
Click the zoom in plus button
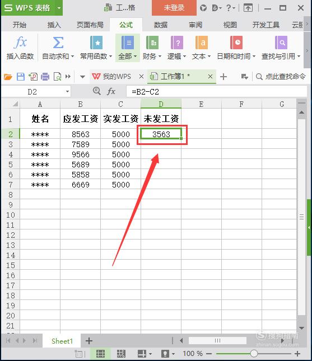coord(297,354)
